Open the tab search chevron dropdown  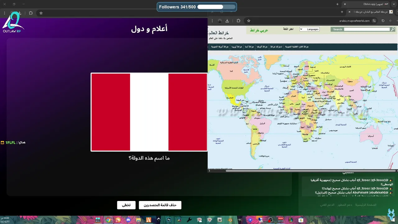coord(394,4)
